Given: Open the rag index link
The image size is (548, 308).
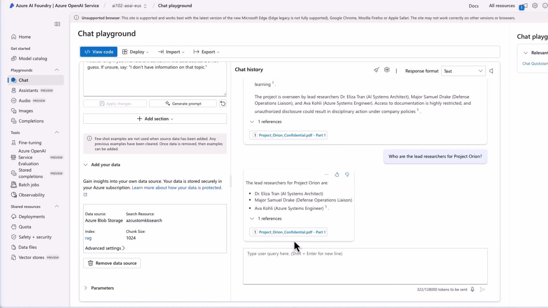Looking at the screenshot, I should (88, 238).
